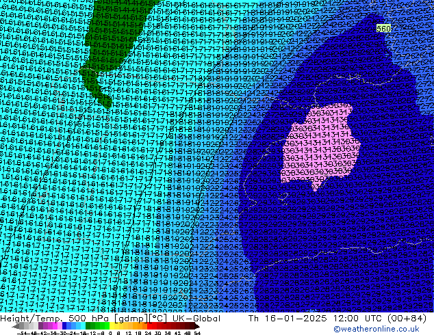Viewport: 434px width, 335px height.
Task: Click the cyan legend swatch near -18
Action: (83, 326)
